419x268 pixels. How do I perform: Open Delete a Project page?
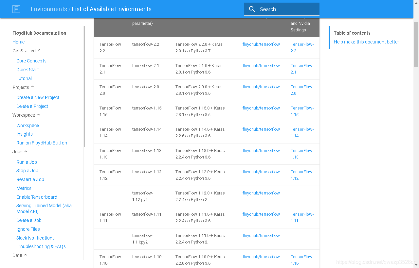[x=32, y=106]
